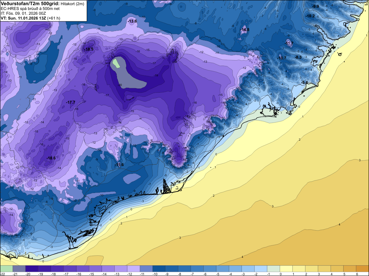The image size is (369, 276).
Task: Select the legend swatch labeled -5
Action: (x=223, y=269)
